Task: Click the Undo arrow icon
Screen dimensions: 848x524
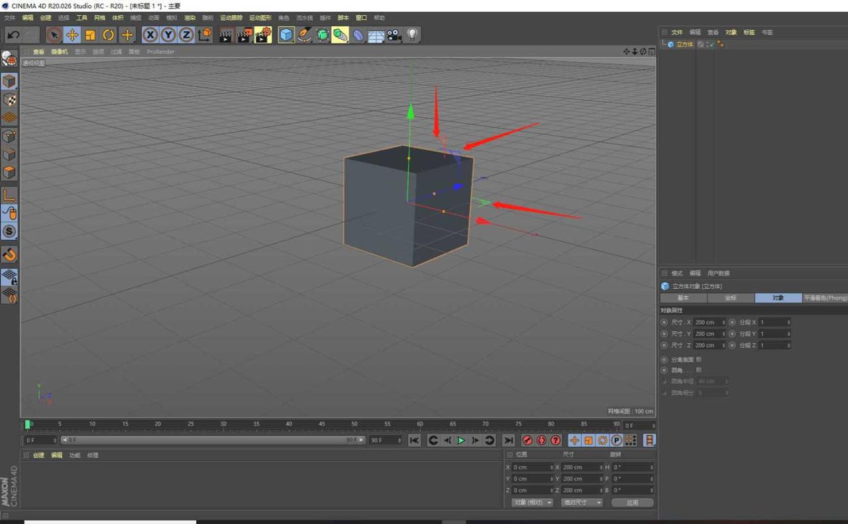Action: tap(12, 35)
